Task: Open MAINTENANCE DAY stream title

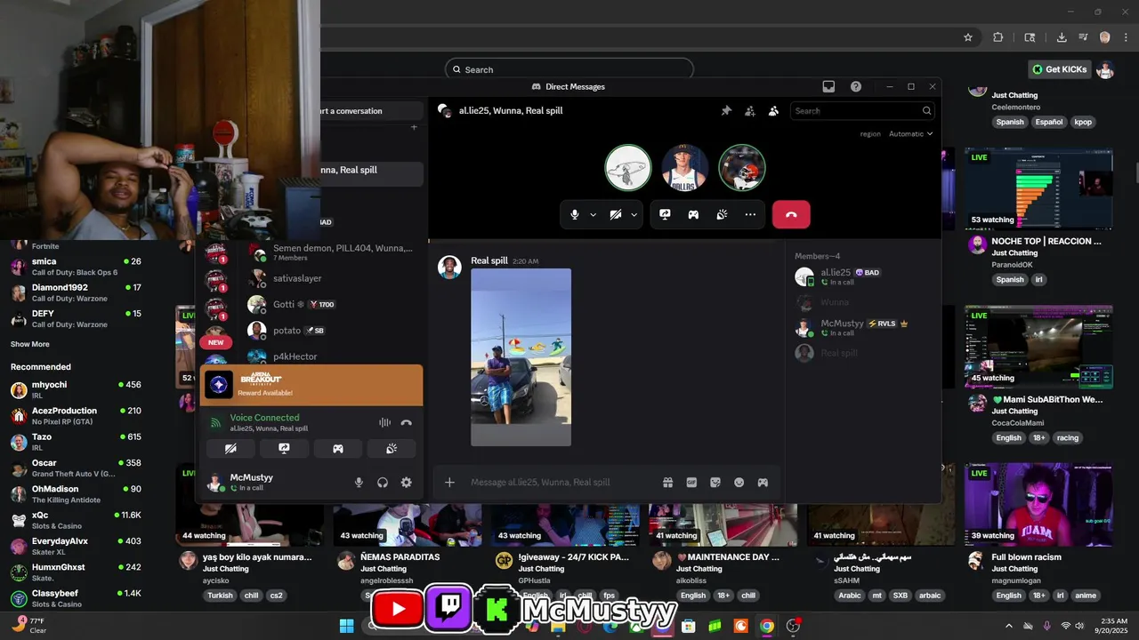Action: tap(728, 557)
